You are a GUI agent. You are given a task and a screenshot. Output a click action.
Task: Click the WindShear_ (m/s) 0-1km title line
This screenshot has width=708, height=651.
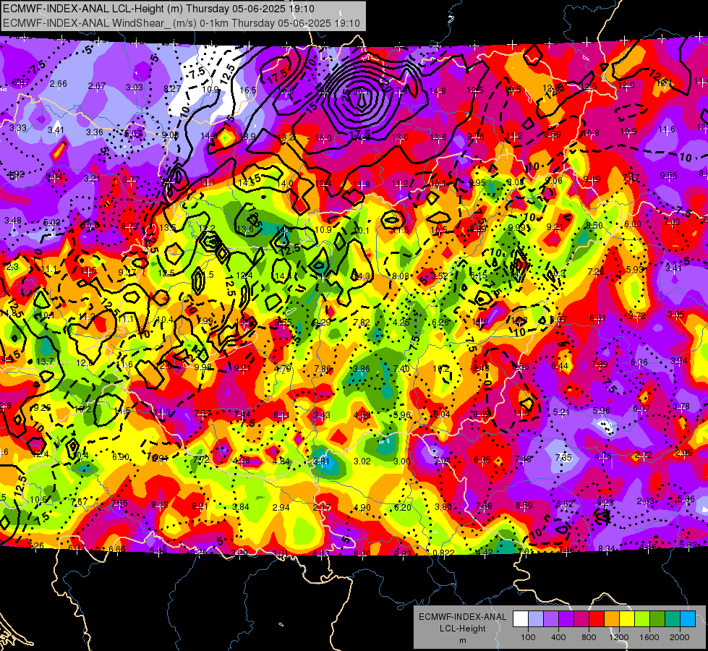pos(182,23)
